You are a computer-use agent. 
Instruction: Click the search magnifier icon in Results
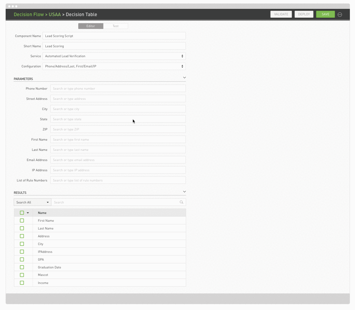(x=182, y=202)
